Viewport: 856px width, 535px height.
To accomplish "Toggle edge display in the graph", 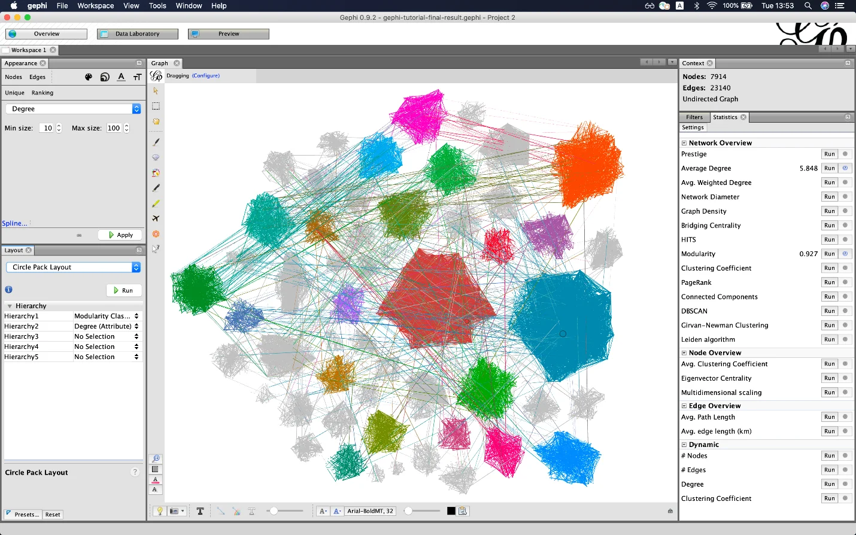I will click(221, 510).
